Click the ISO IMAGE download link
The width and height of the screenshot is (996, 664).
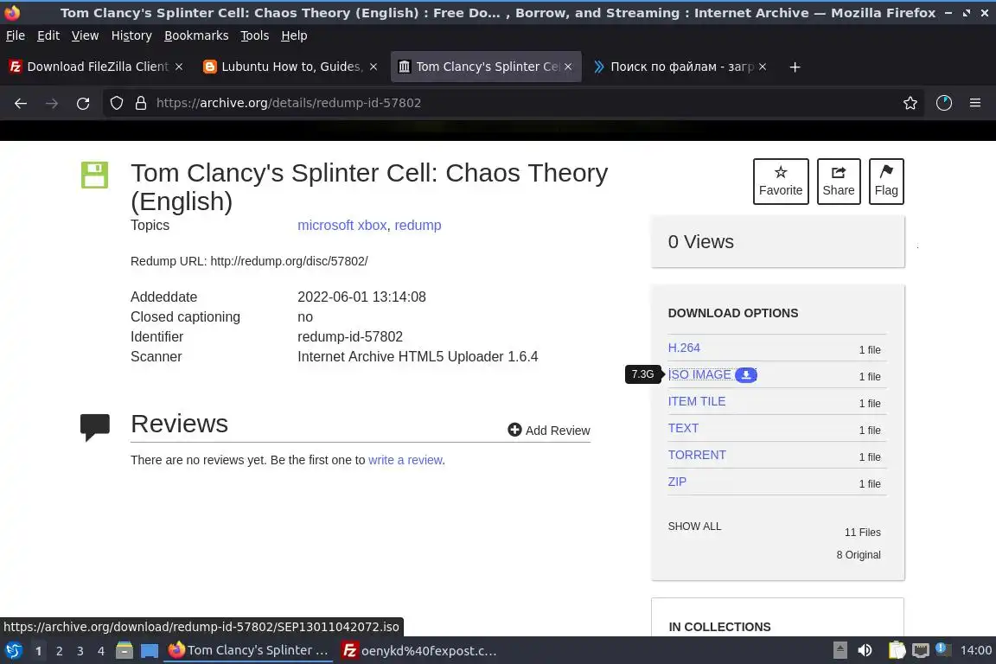[x=699, y=375]
